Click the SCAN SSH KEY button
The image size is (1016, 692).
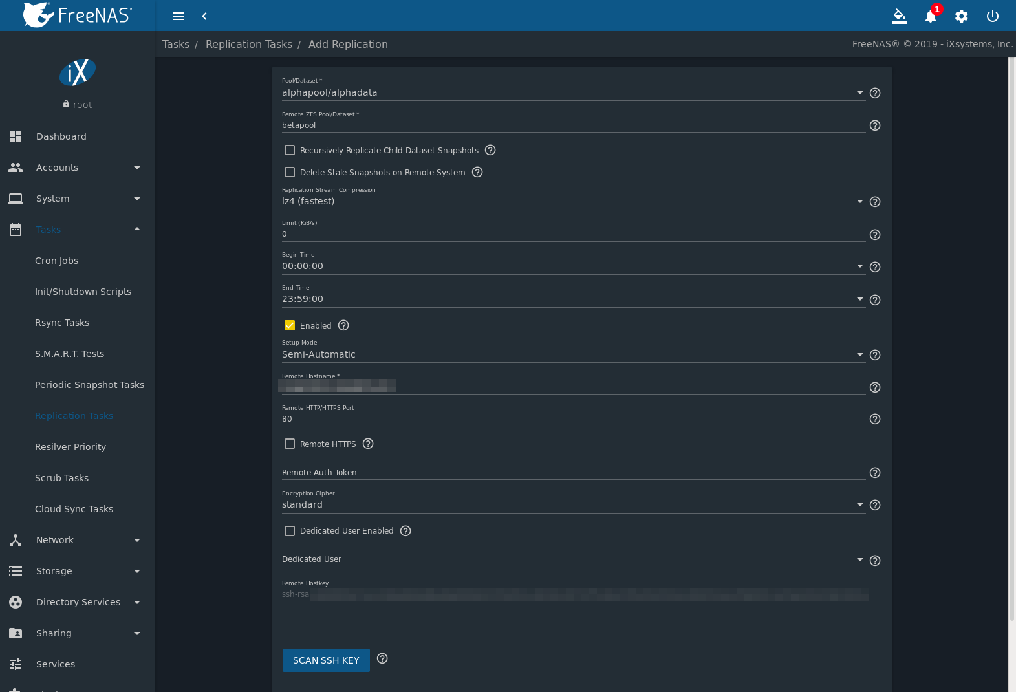click(x=326, y=660)
